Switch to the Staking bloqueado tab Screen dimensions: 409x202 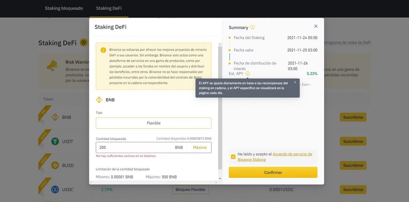[x=64, y=8]
